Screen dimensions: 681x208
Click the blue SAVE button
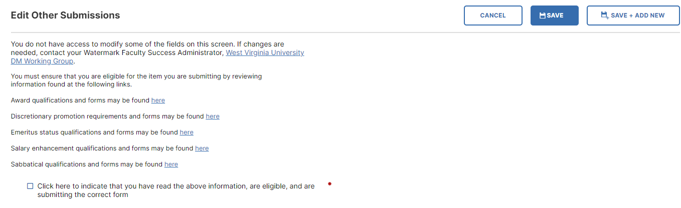[555, 15]
